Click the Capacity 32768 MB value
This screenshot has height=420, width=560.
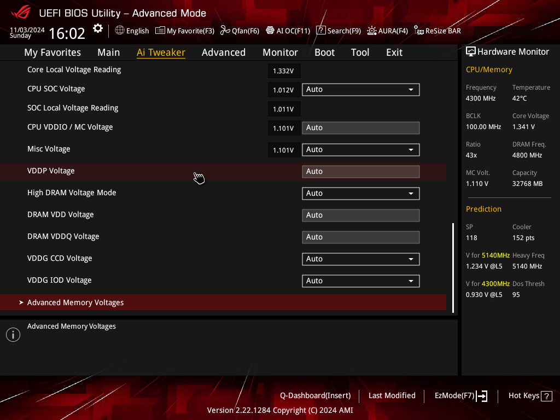(527, 184)
